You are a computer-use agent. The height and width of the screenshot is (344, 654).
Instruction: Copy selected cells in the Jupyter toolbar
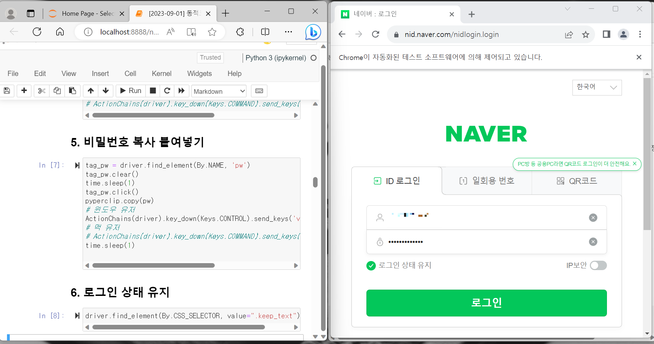pos(57,91)
